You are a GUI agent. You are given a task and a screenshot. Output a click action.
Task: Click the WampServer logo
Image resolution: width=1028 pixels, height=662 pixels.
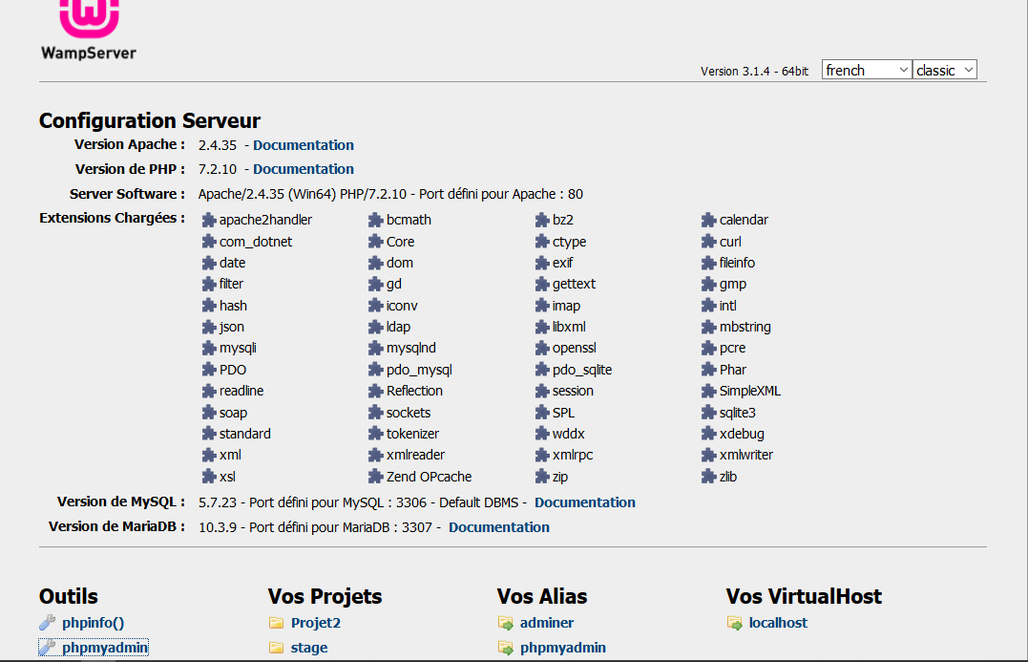(89, 31)
